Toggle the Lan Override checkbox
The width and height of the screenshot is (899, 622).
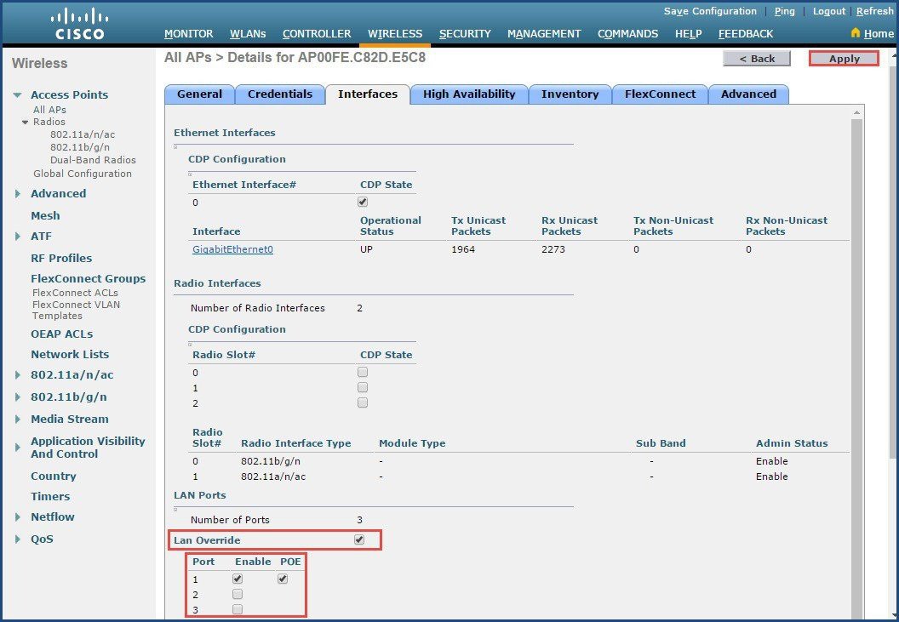point(359,539)
